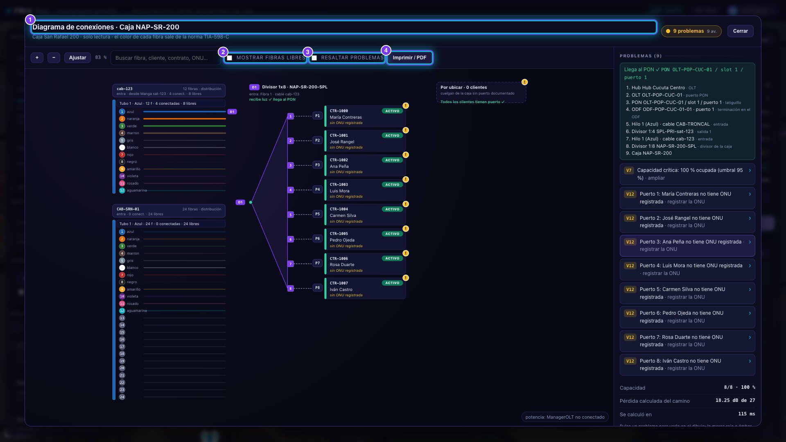
Task: Enable Resaltar problemas checkbox
Action: tap(314, 58)
